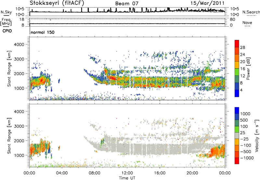The width and height of the screenshot is (260, 180).
Task: Click the '4' power colorbar label
Action: tap(241, 90)
